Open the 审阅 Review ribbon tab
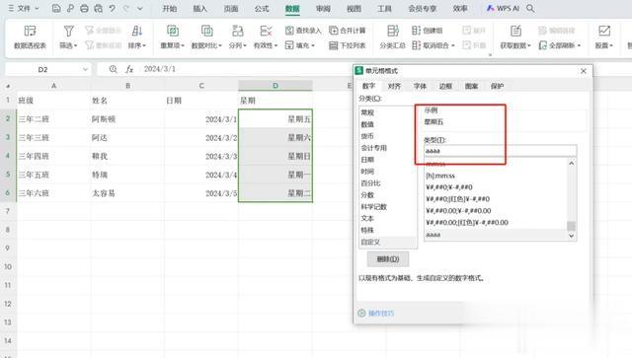Image resolution: width=632 pixels, height=358 pixels. 323,9
